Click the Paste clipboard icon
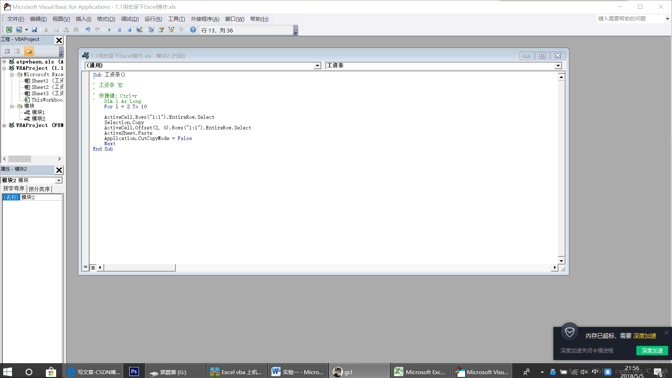Screen dimensions: 672x378 (x=66, y=30)
